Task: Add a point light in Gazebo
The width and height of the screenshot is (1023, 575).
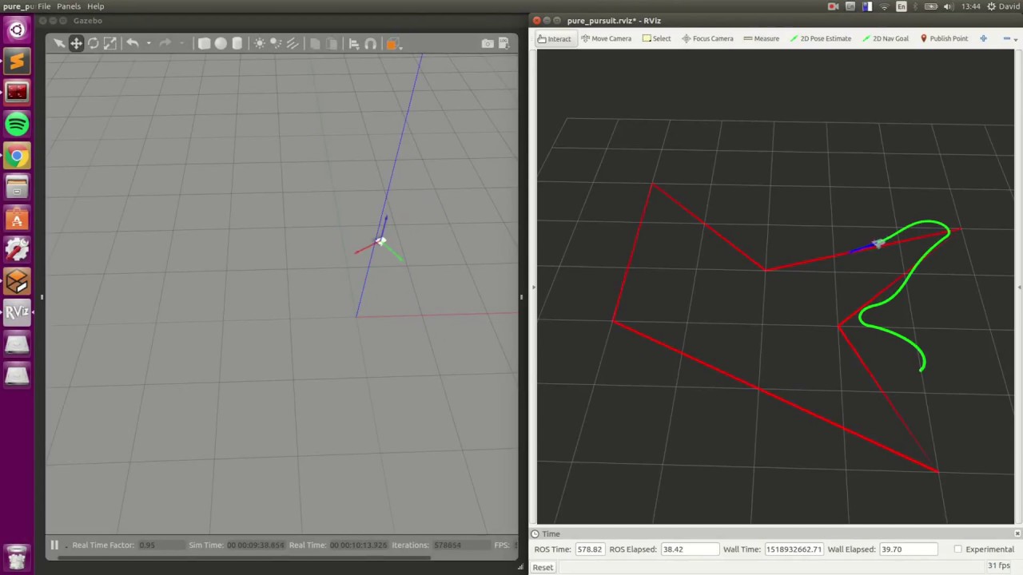Action: (x=259, y=44)
